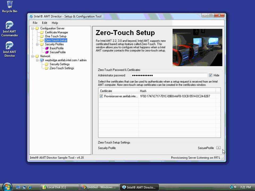Toggle the Hide password checkbox

[x=210, y=75]
